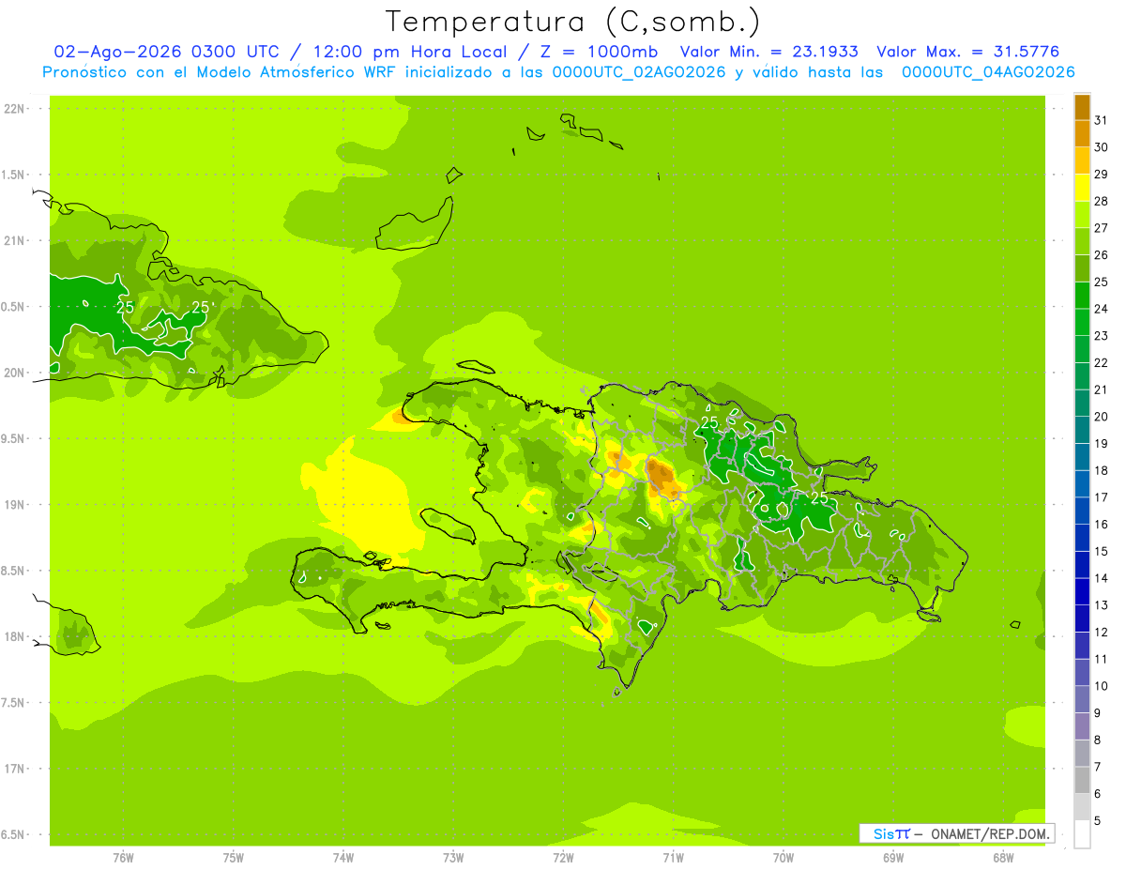The image size is (1126, 870).
Task: Pick the green legend swatch between 24 and 25
Action: [x=1082, y=296]
